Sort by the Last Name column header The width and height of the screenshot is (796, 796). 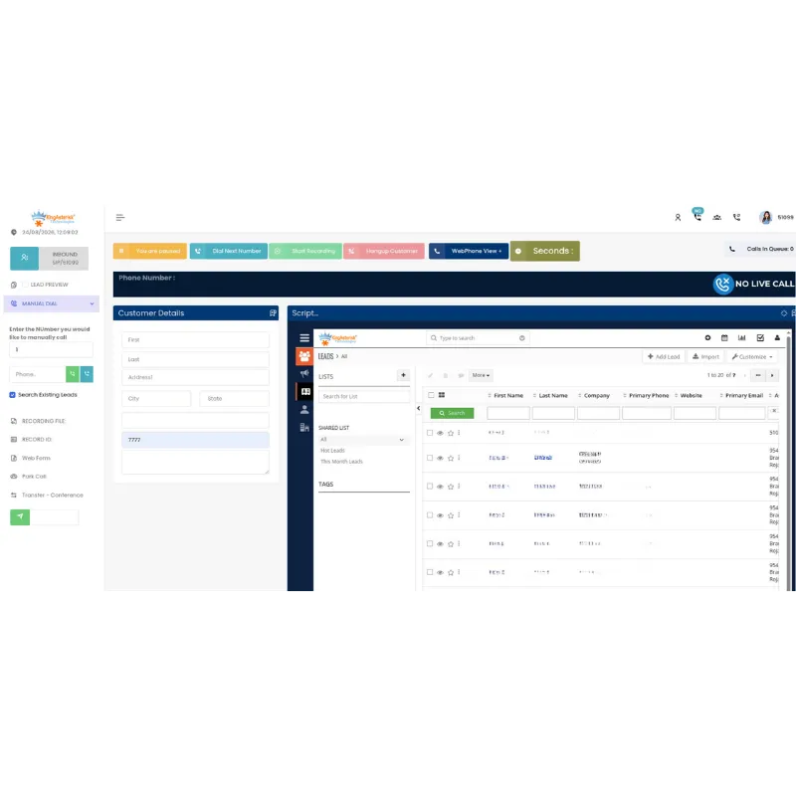coord(553,395)
